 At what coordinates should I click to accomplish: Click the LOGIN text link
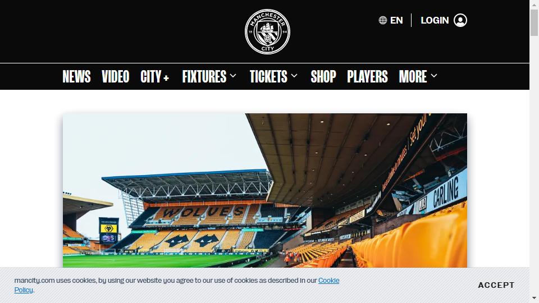(x=435, y=20)
